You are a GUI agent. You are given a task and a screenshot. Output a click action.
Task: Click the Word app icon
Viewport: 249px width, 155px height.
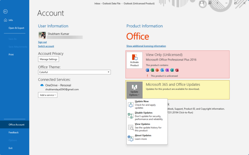(147, 70)
